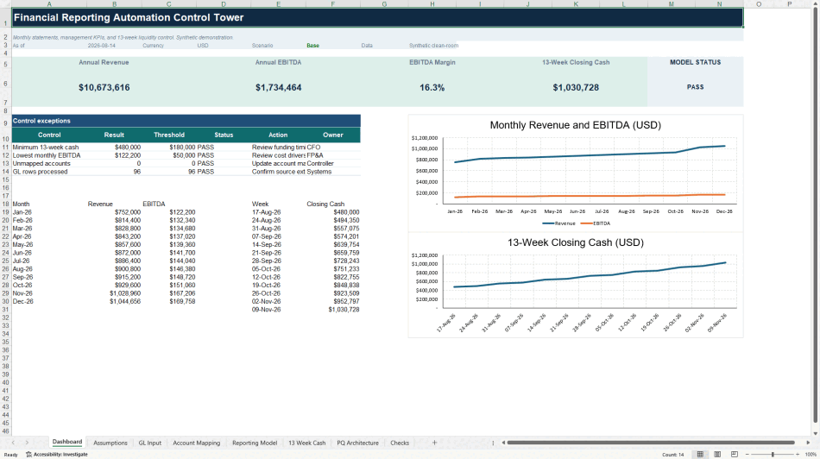Click the 100% zoom level button

click(811, 455)
